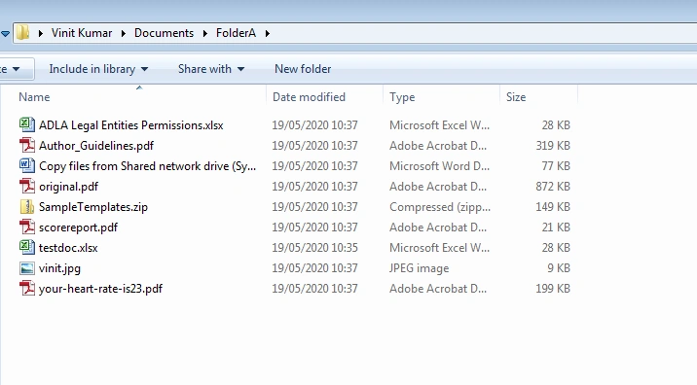The image size is (697, 385).
Task: Click Adobe Acrobat type of Author_Guidelines.pdf
Action: 438,146
